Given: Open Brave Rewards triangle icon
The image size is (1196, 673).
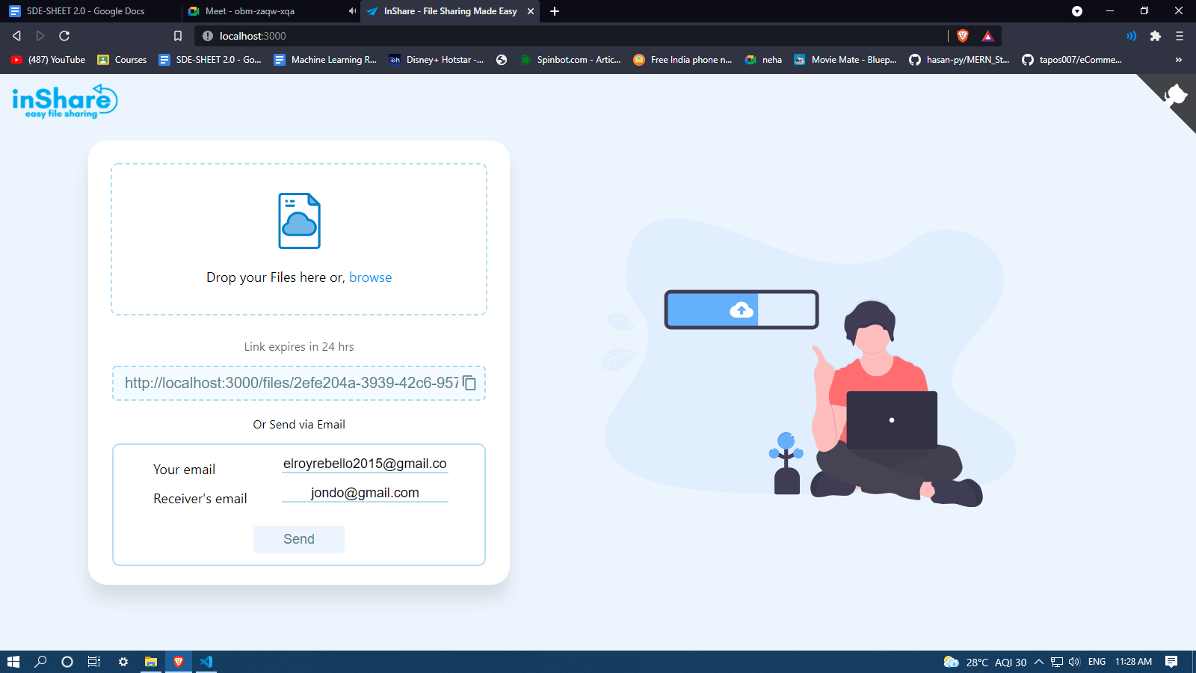Looking at the screenshot, I should tap(987, 36).
